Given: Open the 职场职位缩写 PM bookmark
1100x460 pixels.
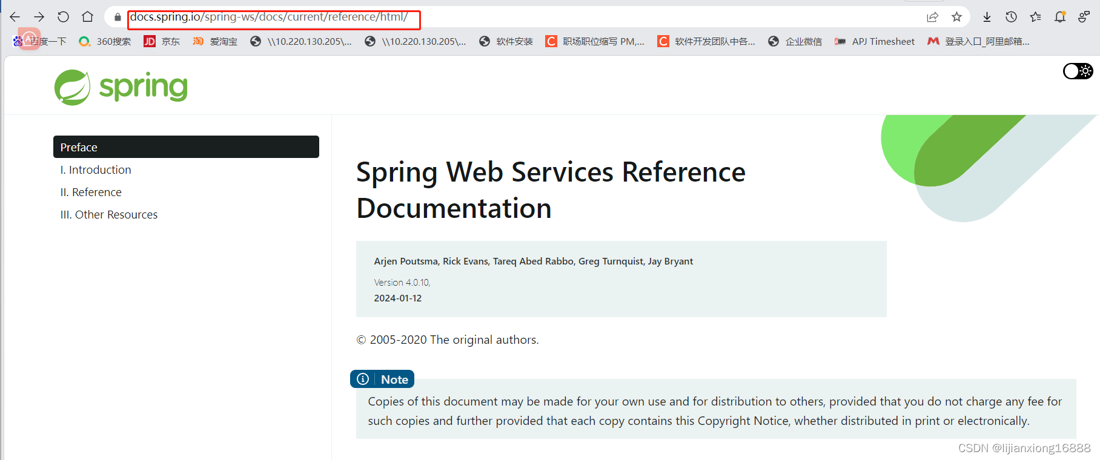Looking at the screenshot, I should pos(595,41).
